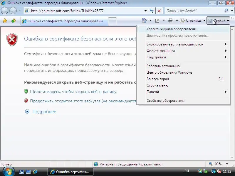Select 'Во весь экран' menu item
This screenshot has width=235, height=176.
[183, 79]
